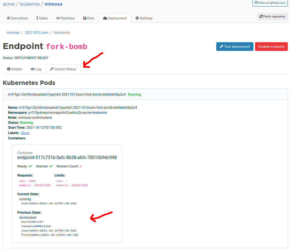The height and width of the screenshot is (249, 290).
Task: Click the Test deployment button
Action: 235,47
